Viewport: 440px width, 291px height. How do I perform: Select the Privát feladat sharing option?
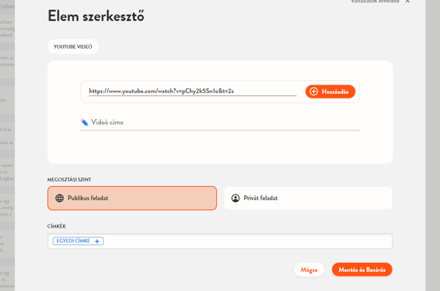[x=308, y=198]
